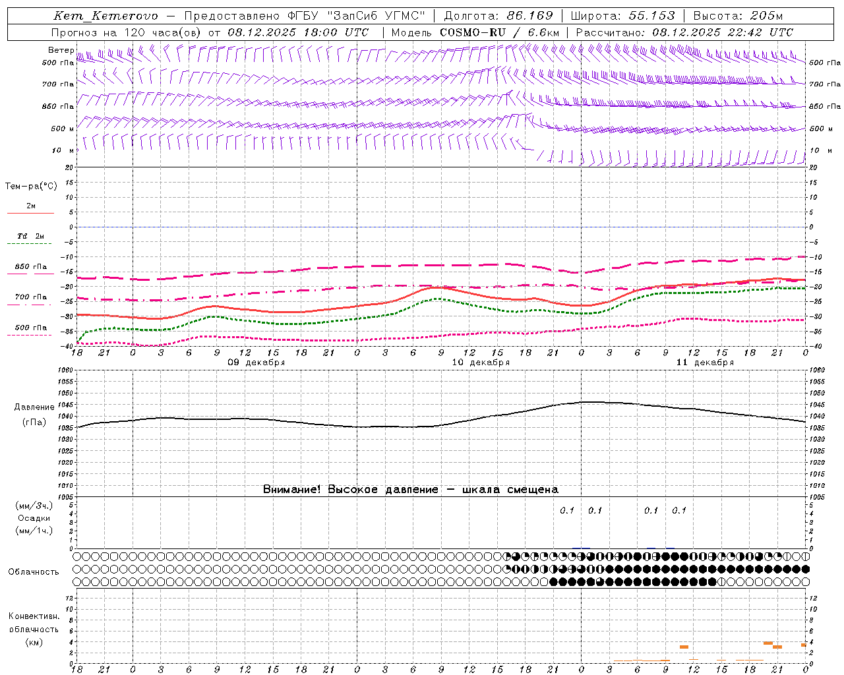Click the 11 декабря date label
The height and width of the screenshot is (675, 844).
point(705,363)
